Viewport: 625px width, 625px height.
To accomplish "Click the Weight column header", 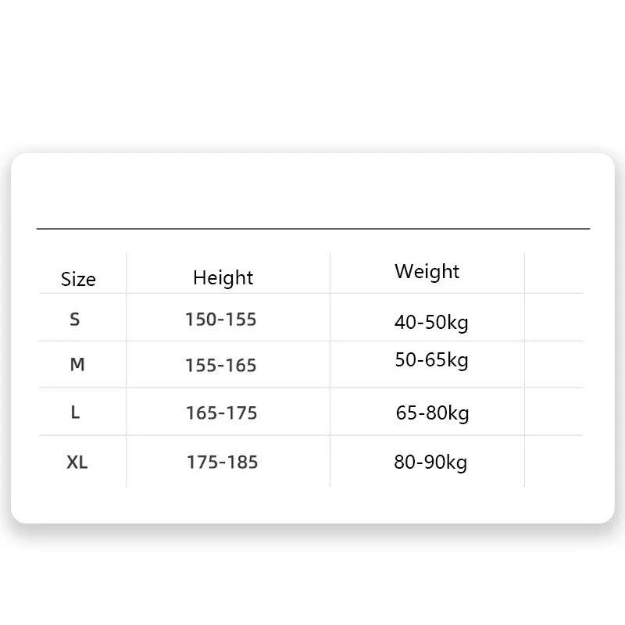I will click(x=427, y=271).
